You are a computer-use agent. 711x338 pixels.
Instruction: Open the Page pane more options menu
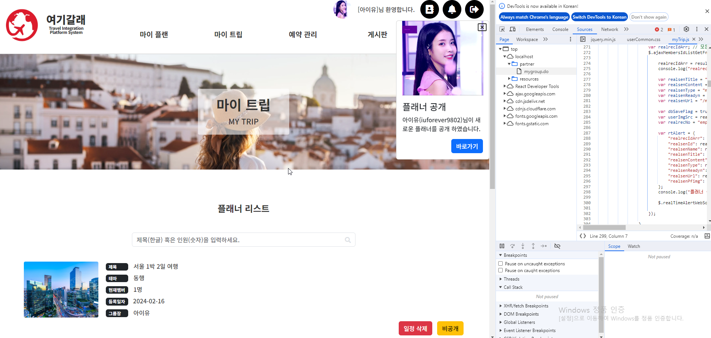click(570, 39)
